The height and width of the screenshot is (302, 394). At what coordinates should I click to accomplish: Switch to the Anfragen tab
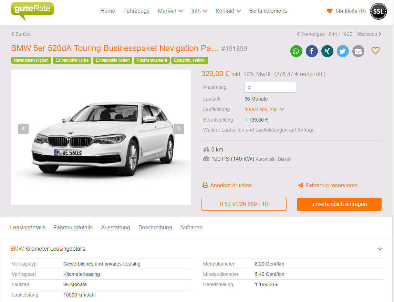191,227
